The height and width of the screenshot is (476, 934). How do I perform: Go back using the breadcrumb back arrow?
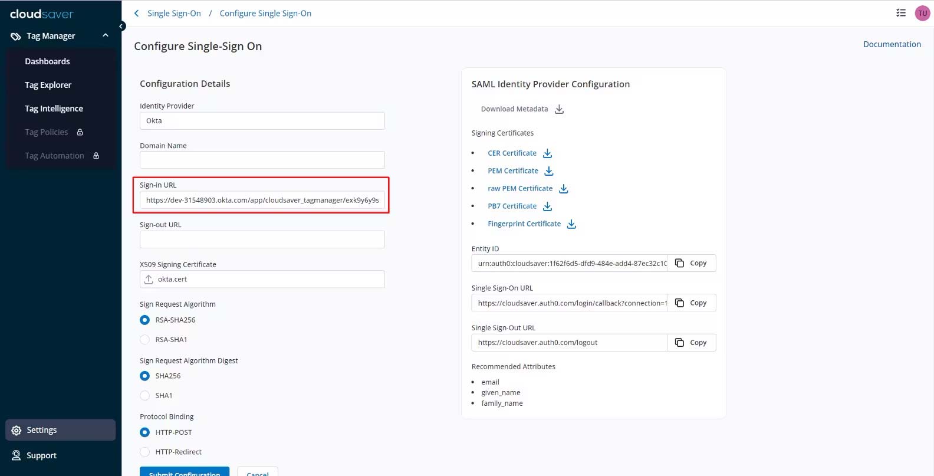137,14
